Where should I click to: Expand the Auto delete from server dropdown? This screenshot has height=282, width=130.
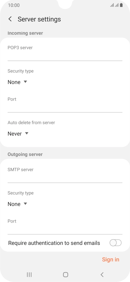pos(18,134)
